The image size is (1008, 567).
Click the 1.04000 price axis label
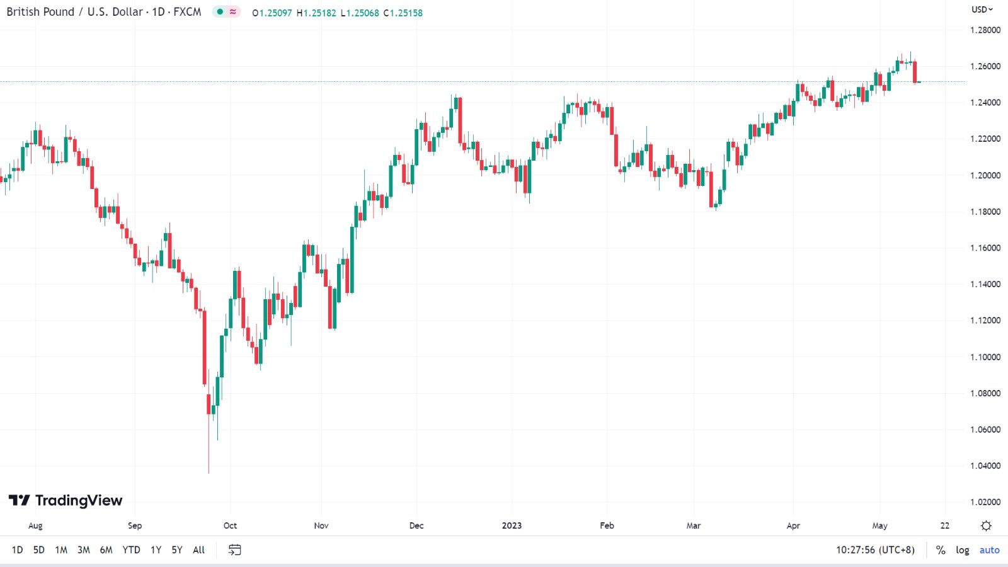985,466
